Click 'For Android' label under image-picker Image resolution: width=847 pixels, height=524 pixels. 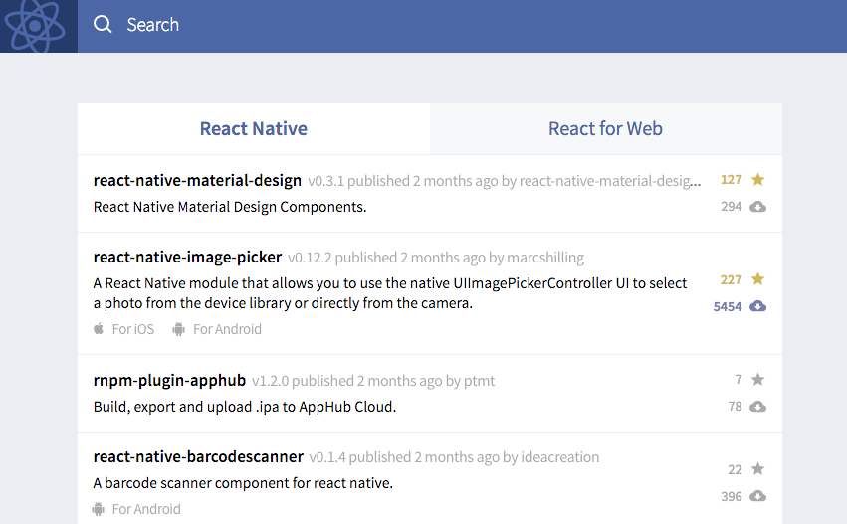click(x=227, y=329)
